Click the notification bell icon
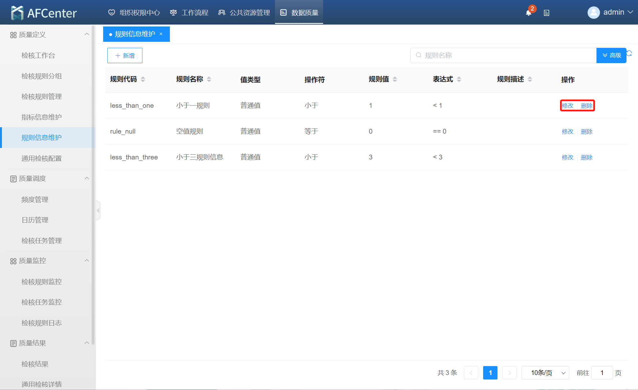 528,13
